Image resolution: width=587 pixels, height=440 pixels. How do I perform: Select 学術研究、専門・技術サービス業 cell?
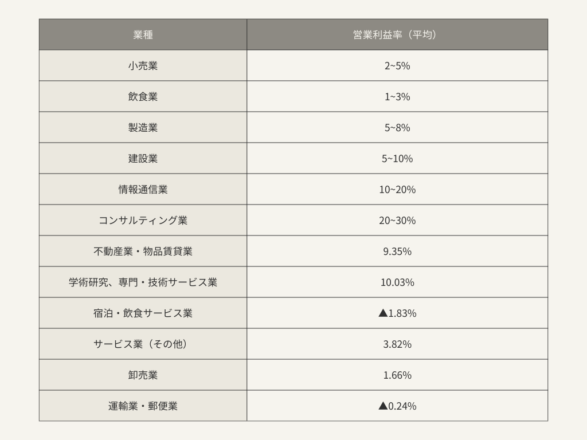pyautogui.click(x=143, y=282)
